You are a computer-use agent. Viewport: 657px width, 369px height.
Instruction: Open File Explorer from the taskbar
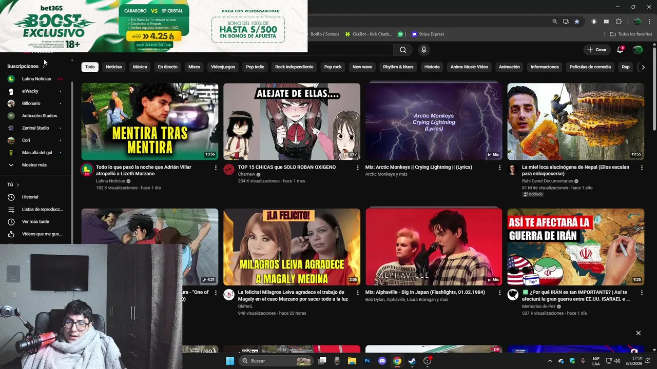click(352, 361)
